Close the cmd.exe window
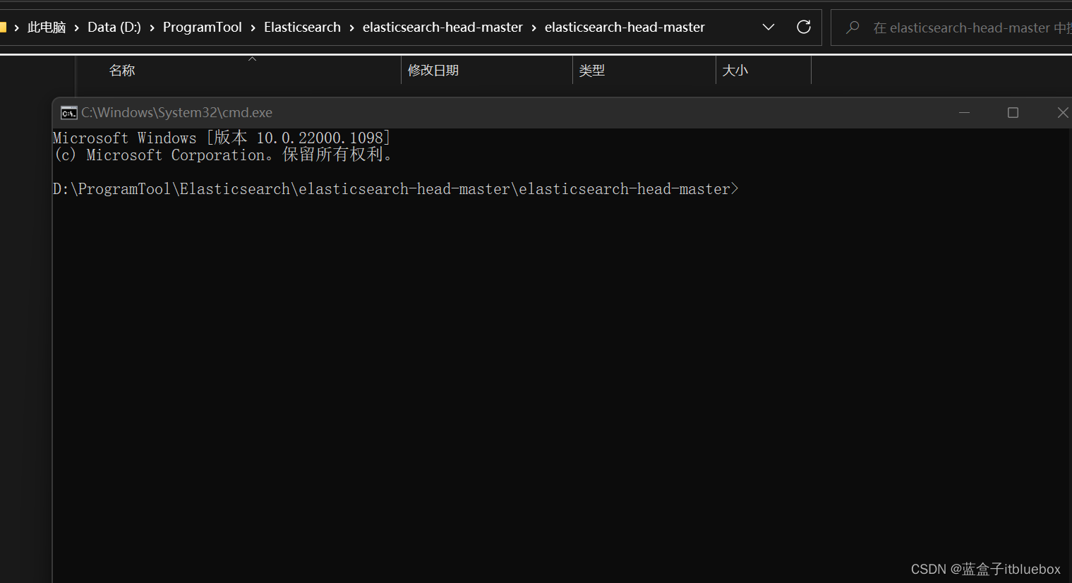Screen dimensions: 1072x583 click(1062, 113)
